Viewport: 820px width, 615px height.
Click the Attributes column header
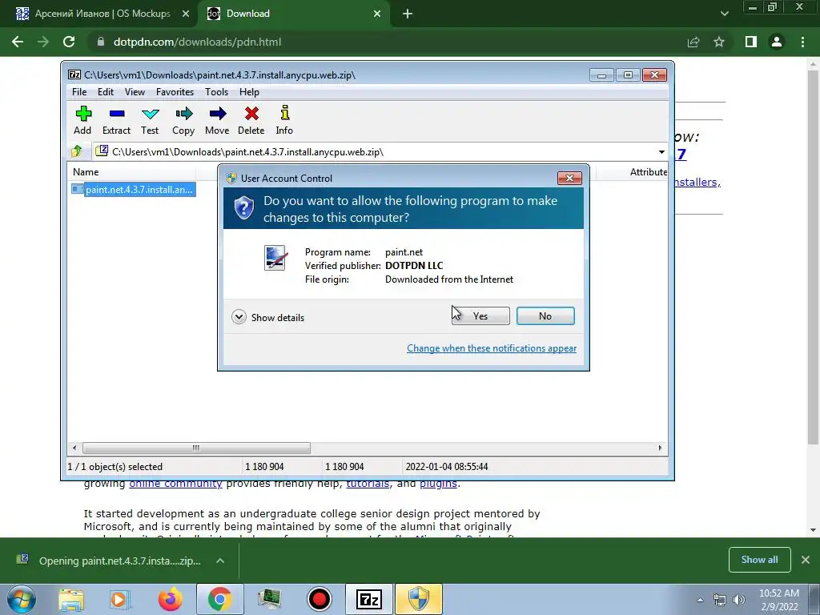648,172
